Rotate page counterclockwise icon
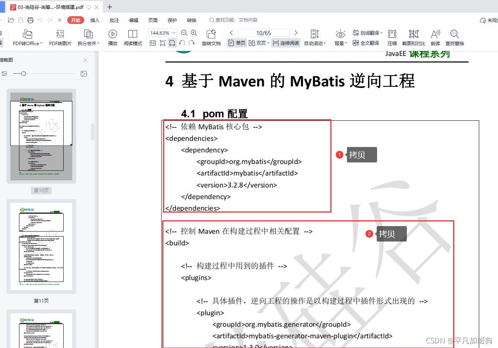 (182, 43)
